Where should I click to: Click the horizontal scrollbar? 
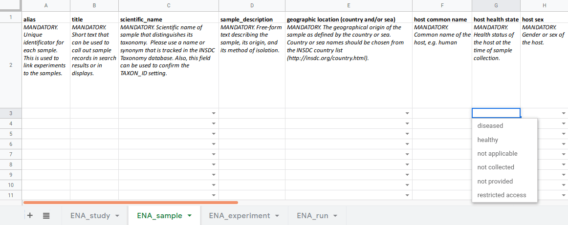pyautogui.click(x=130, y=202)
